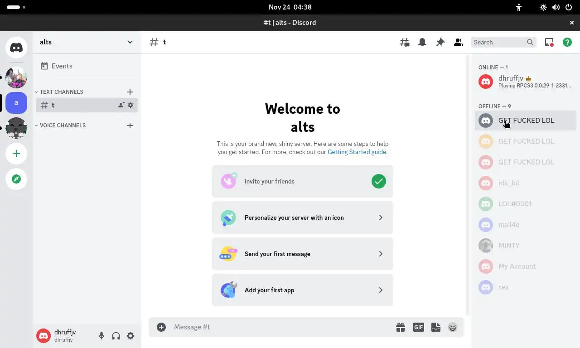This screenshot has height=348, width=580.
Task: Add a server with the plus icon
Action: 16,154
